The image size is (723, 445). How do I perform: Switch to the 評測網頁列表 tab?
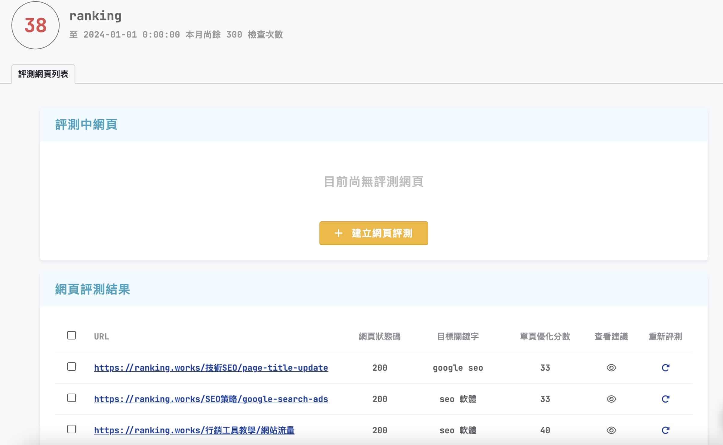pos(43,74)
